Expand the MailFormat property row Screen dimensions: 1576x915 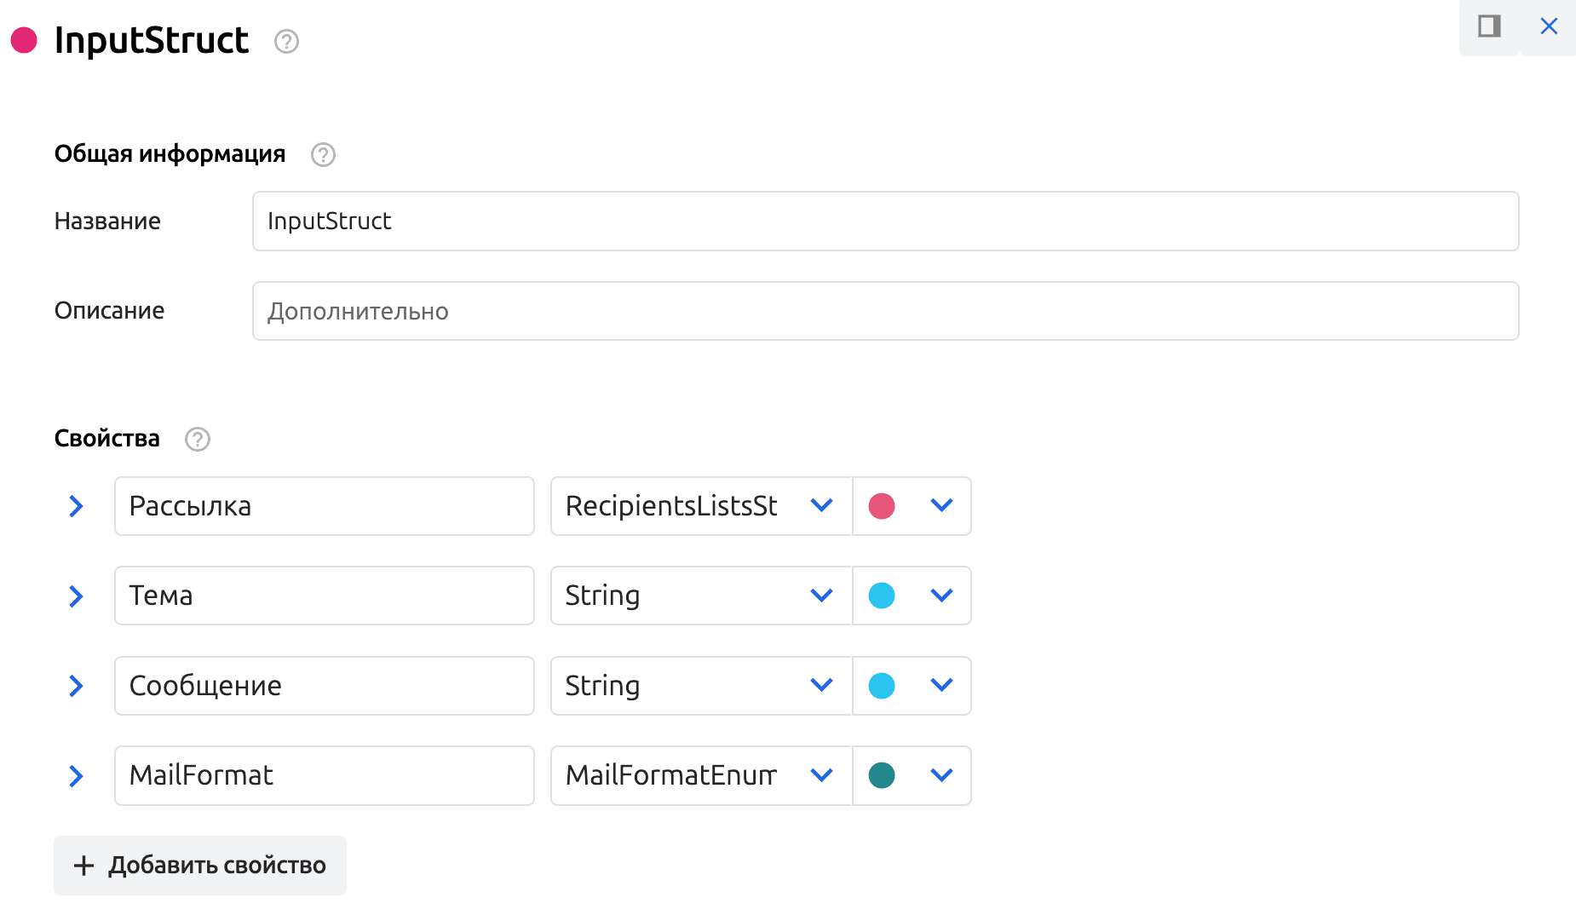[x=76, y=775]
